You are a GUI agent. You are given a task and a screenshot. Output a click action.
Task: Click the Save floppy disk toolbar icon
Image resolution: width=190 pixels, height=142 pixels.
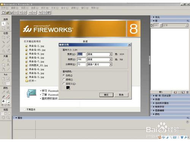coord(12,12)
